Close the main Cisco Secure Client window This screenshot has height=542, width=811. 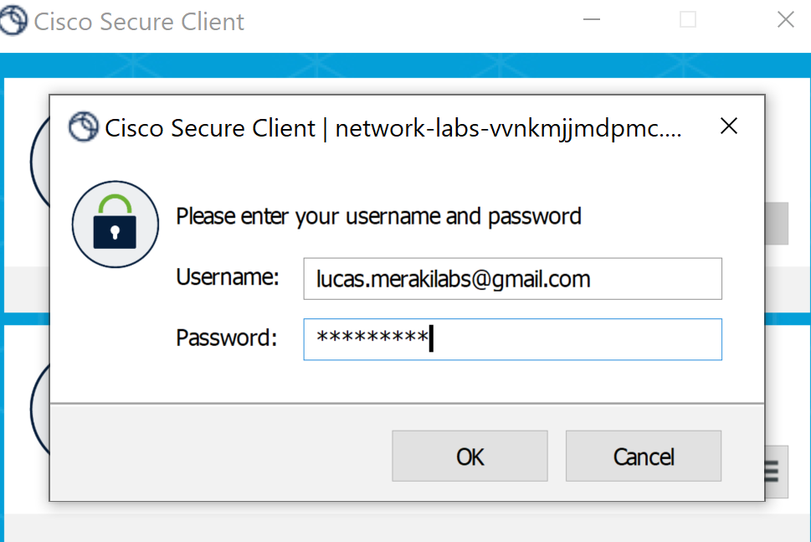tap(786, 19)
